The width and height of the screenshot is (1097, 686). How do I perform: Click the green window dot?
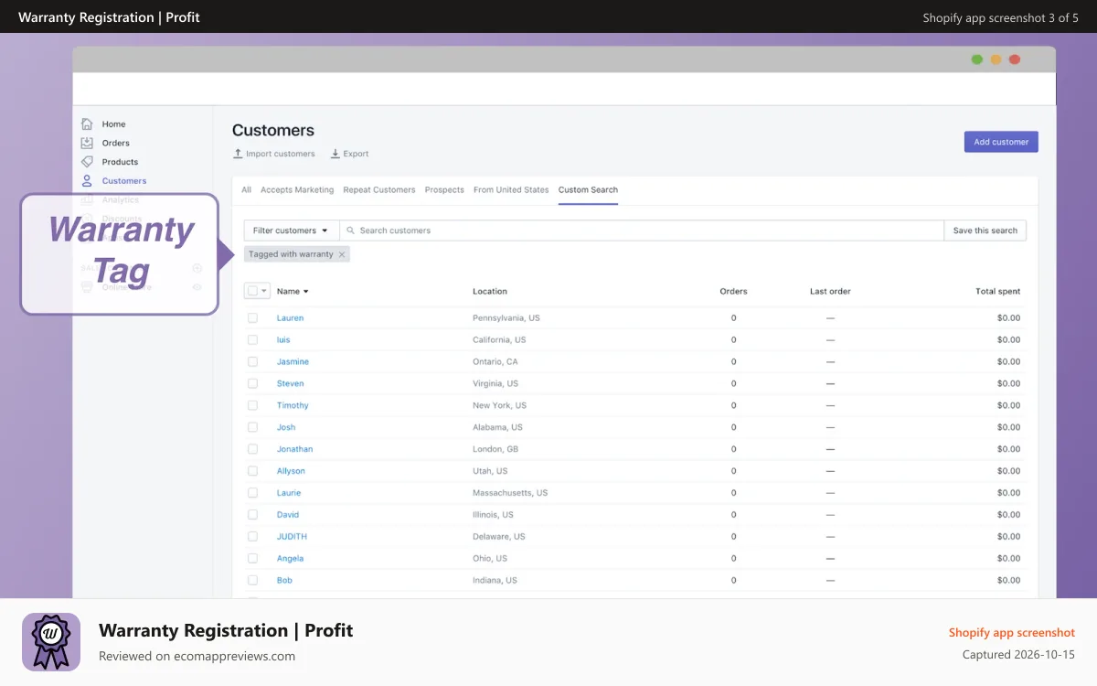(x=977, y=59)
